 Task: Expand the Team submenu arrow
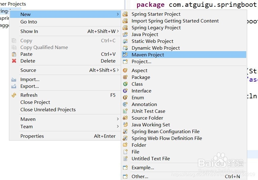tap(118, 127)
